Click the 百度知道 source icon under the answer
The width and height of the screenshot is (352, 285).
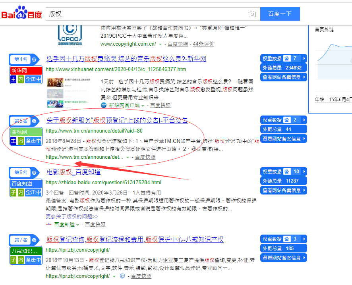[49, 224]
